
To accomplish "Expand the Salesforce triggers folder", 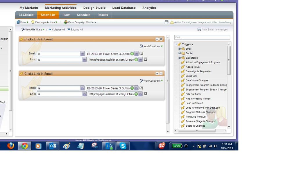I will (x=180, y=58).
